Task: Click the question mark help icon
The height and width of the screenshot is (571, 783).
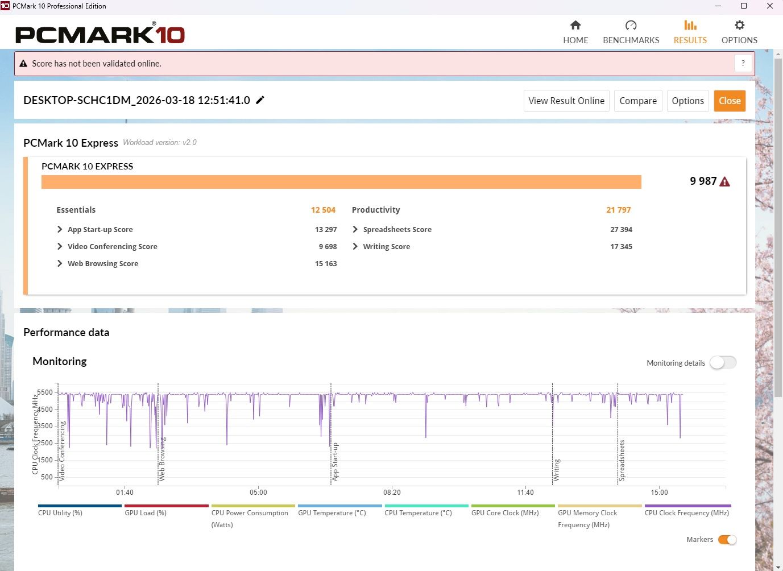Action: [743, 63]
